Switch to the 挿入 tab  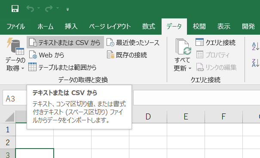71,27
